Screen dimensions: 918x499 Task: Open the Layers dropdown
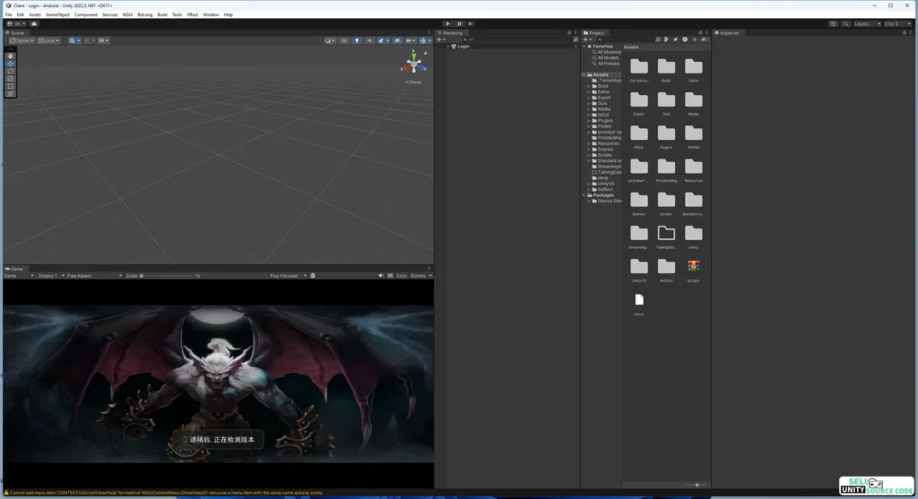(865, 23)
